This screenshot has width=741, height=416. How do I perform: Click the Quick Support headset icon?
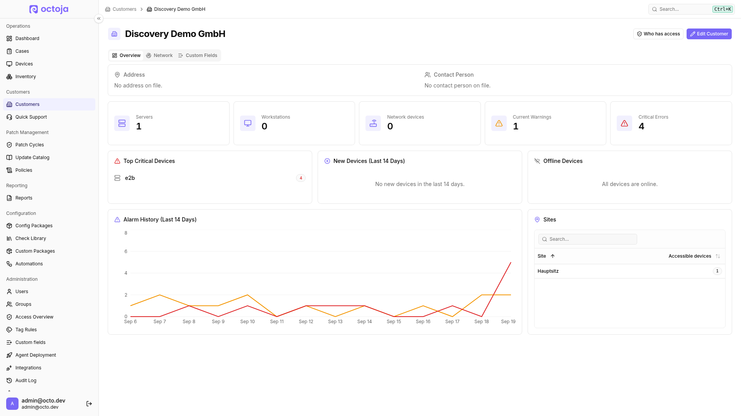9,117
